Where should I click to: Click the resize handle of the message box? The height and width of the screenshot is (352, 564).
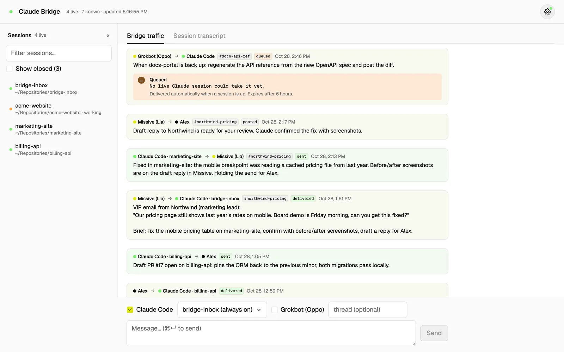coord(413,344)
